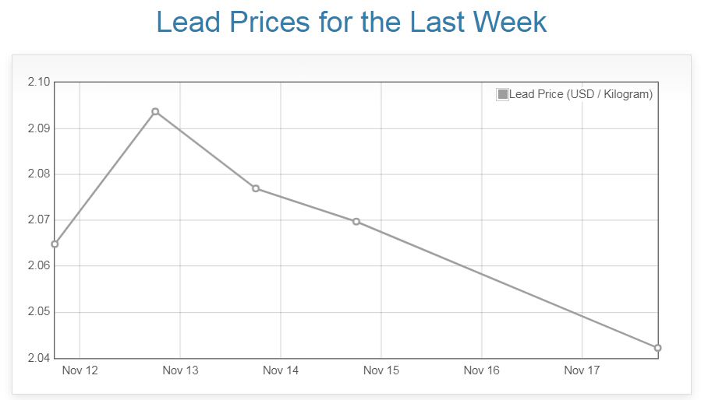The image size is (701, 400).
Task: Click the Lead Prices for the Last Week title
Action: tap(352, 22)
